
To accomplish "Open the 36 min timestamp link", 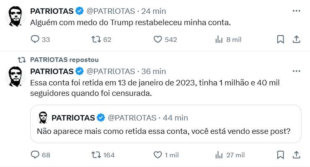I will pos(153,71).
